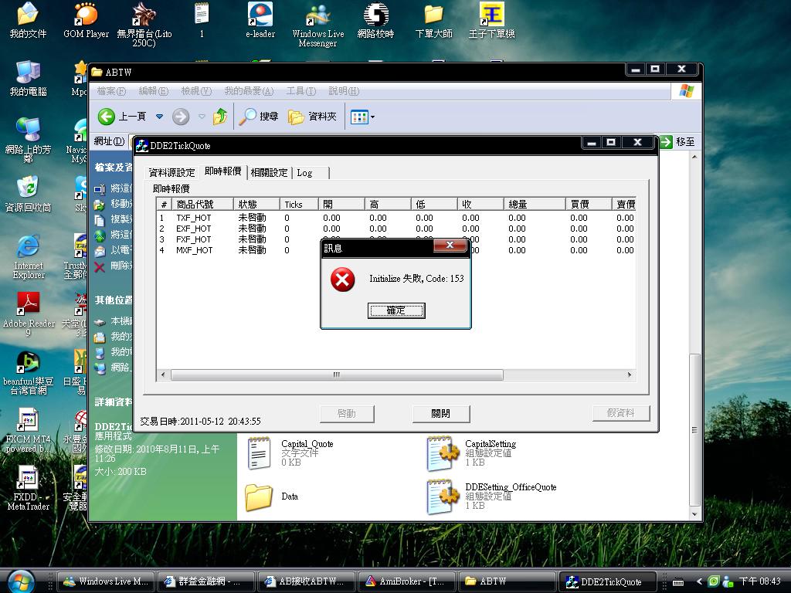Launch Internet Explorer from desktop
The image size is (791, 593).
point(29,256)
